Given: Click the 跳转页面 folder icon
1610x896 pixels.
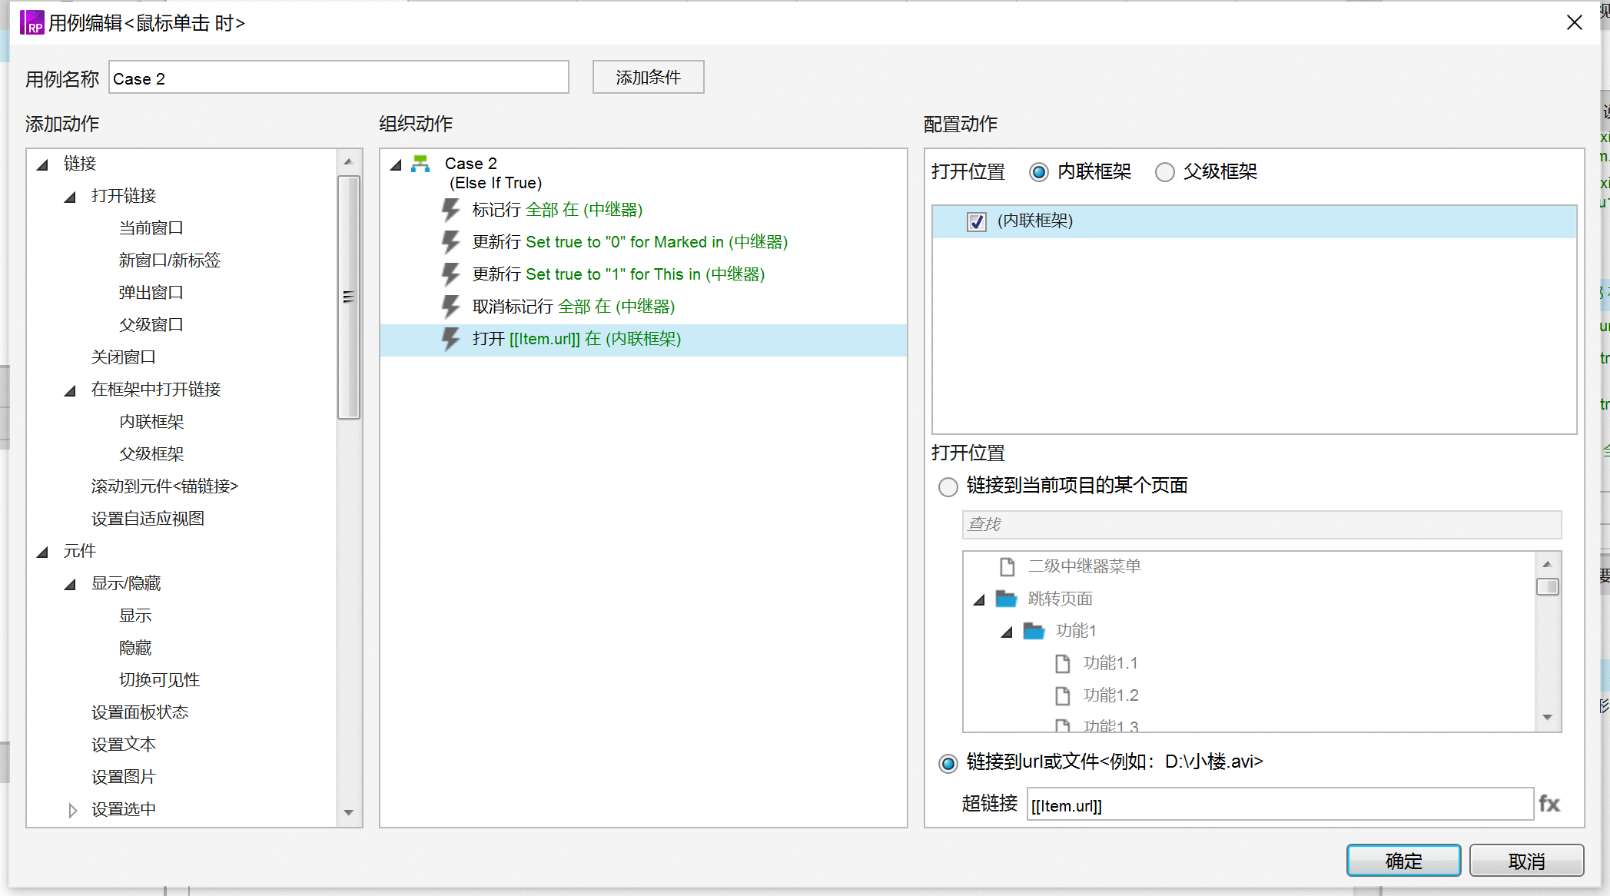Looking at the screenshot, I should pyautogui.click(x=1006, y=599).
